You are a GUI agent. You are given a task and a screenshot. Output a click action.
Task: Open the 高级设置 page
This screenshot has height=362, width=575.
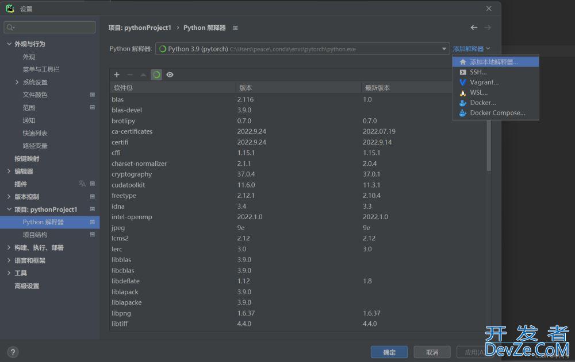27,286
